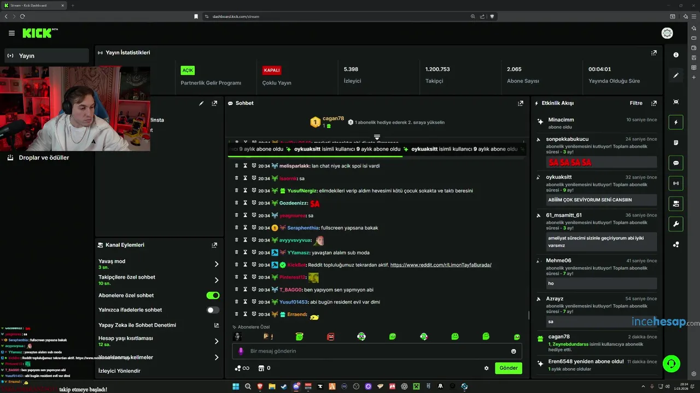This screenshot has height=393, width=700.
Task: Toggle the chat bubble icon in right sidebar
Action: (676, 163)
